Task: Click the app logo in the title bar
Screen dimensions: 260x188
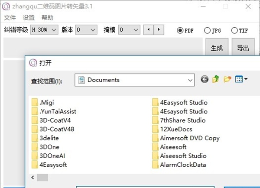Action: (6, 6)
